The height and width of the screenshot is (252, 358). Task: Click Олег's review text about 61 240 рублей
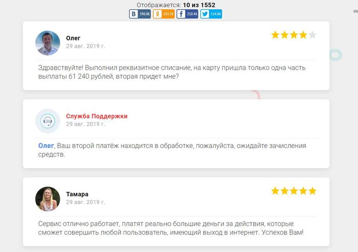172,72
